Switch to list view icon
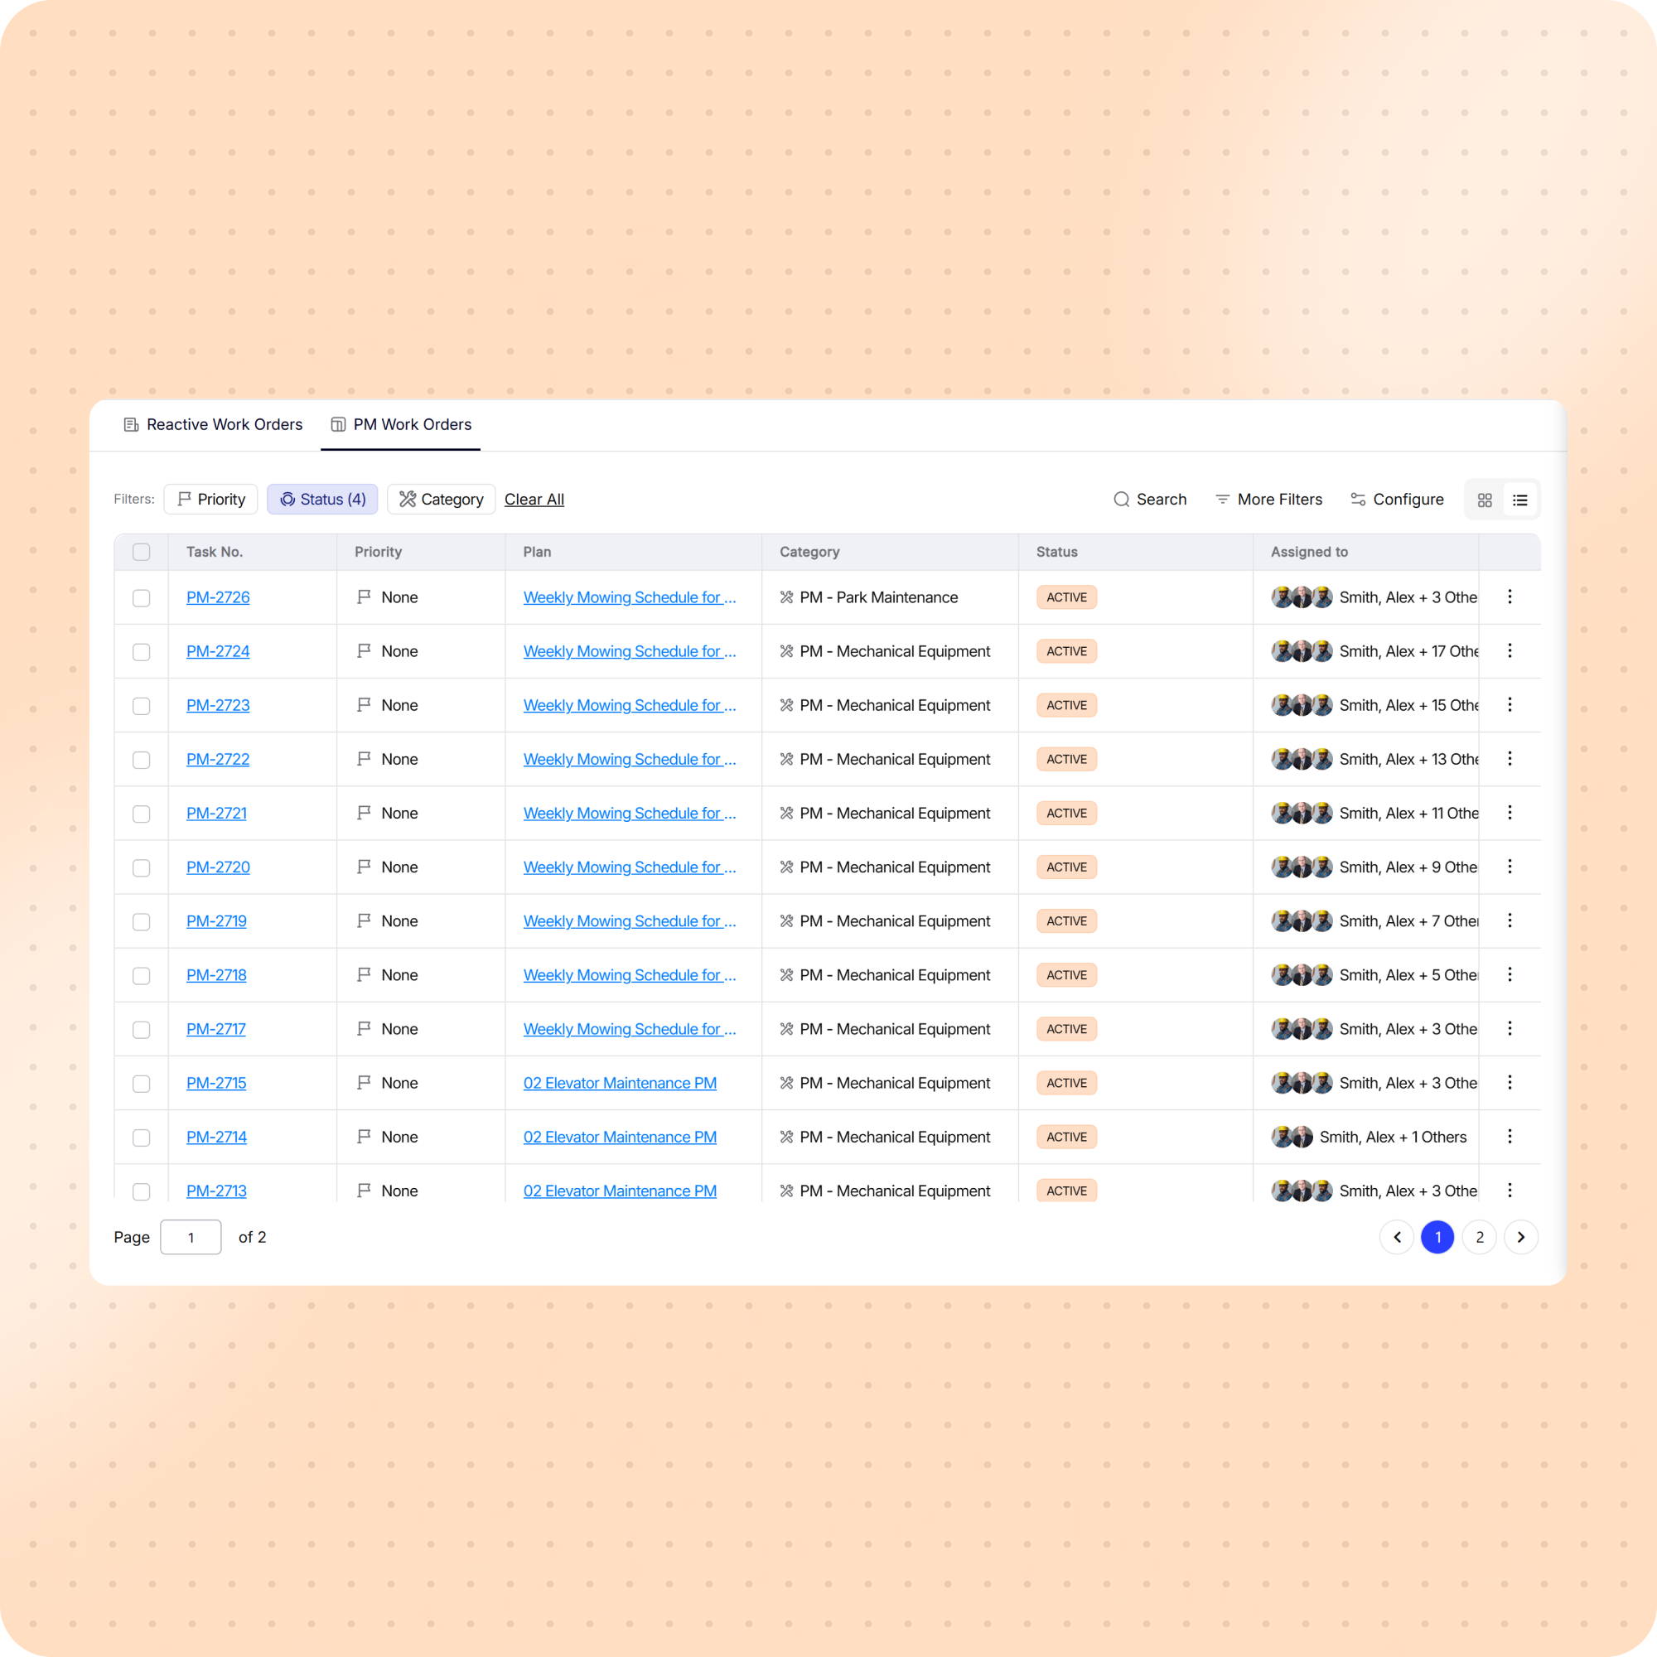The image size is (1657, 1657). click(x=1519, y=500)
